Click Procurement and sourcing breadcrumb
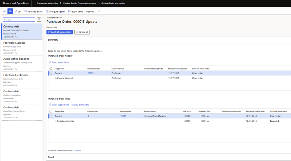 pos(47,3)
